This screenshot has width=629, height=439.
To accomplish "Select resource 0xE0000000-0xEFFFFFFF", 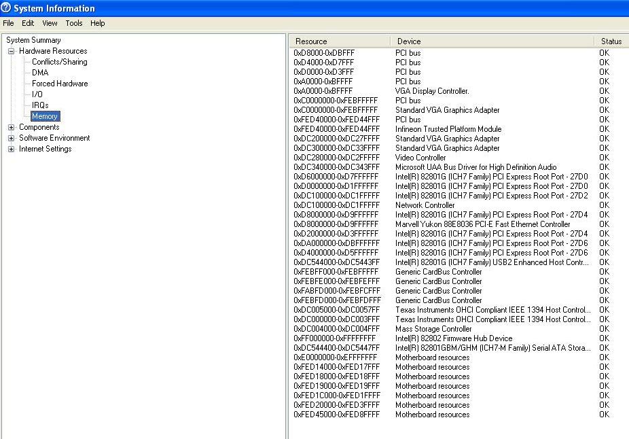I will click(336, 357).
